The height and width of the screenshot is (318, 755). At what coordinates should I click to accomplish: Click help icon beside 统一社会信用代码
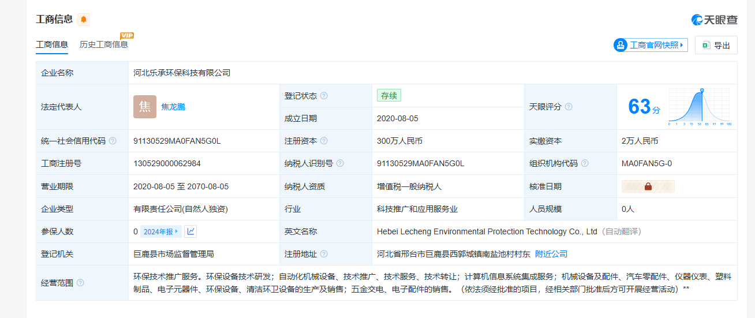coord(113,141)
